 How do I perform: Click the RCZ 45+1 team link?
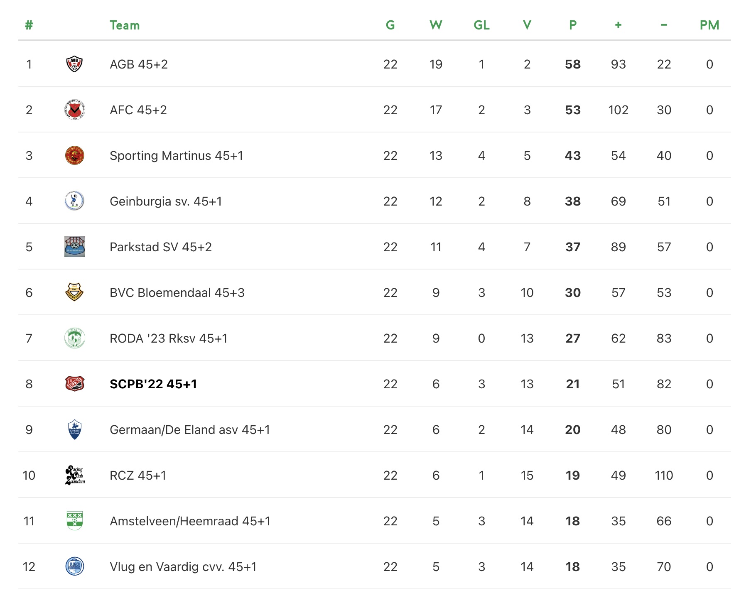point(138,476)
